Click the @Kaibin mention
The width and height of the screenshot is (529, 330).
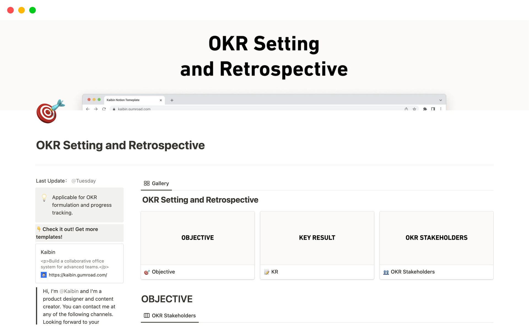(69, 291)
